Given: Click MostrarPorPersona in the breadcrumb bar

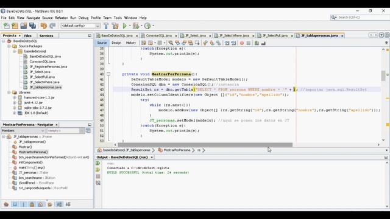Looking at the screenshot, I should pos(177,150).
